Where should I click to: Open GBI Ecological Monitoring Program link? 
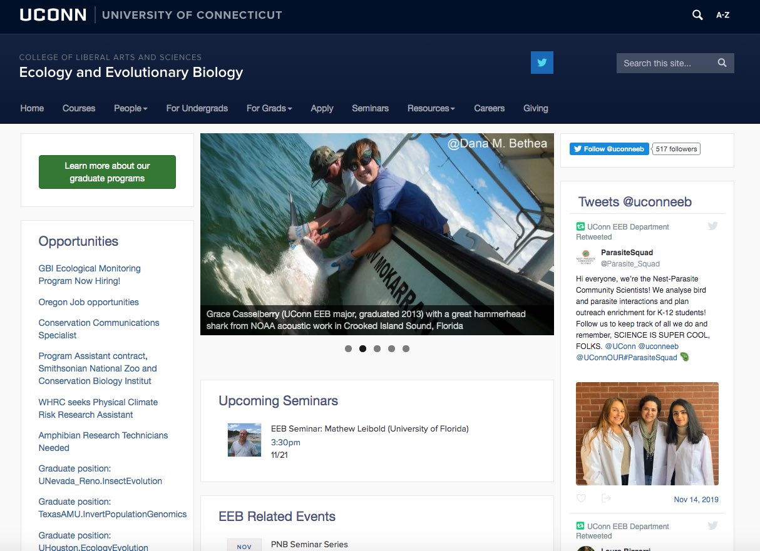(90, 275)
